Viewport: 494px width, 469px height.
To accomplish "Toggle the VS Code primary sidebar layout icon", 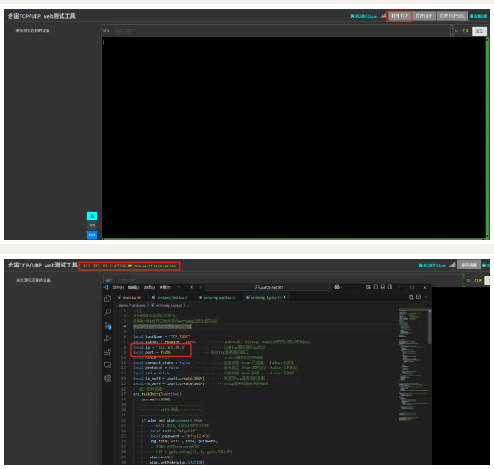I will (x=375, y=287).
